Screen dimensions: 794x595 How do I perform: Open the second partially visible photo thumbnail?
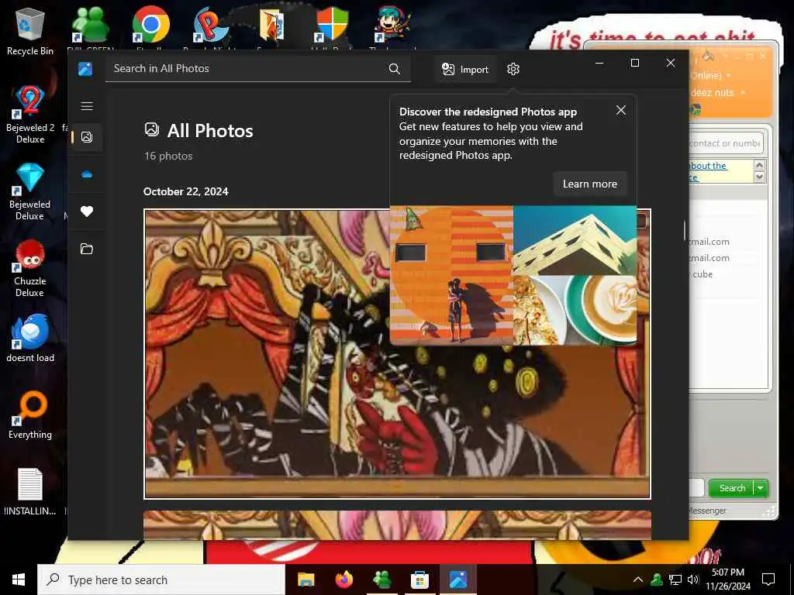(x=397, y=525)
